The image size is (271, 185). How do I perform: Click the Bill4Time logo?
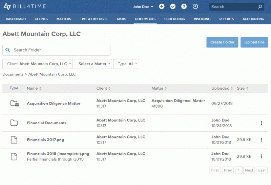(x=25, y=6)
